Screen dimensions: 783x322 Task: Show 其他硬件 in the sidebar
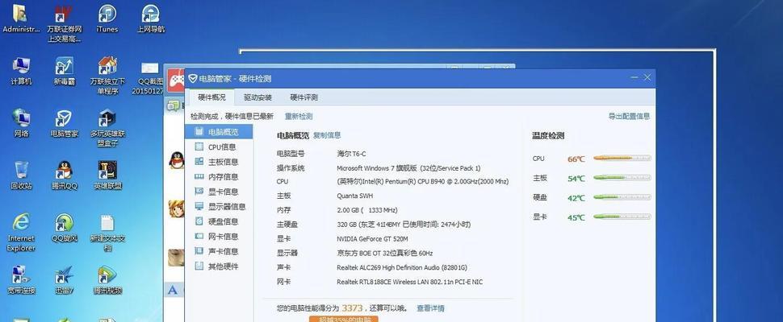219,266
